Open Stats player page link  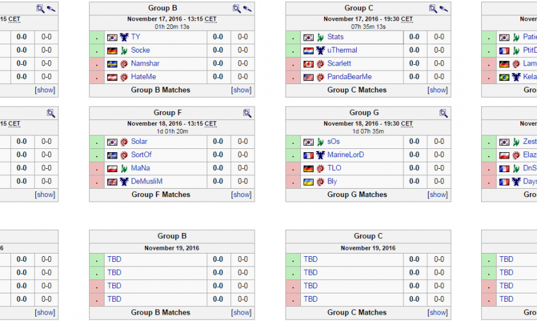(335, 37)
